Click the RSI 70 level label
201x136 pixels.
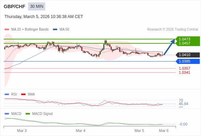click(x=181, y=100)
